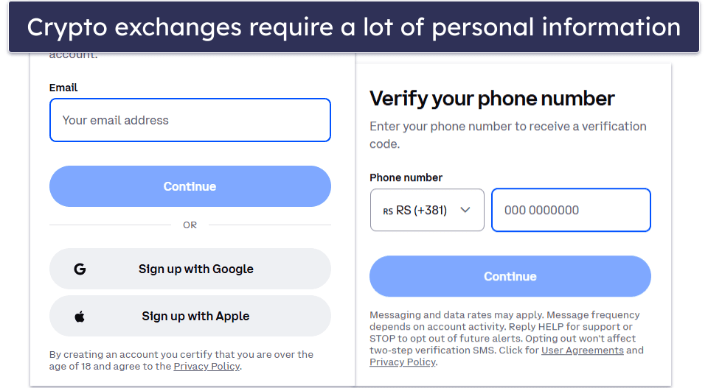Choose the "Sign up with Google" text
This screenshot has width=708, height=388.
(195, 269)
